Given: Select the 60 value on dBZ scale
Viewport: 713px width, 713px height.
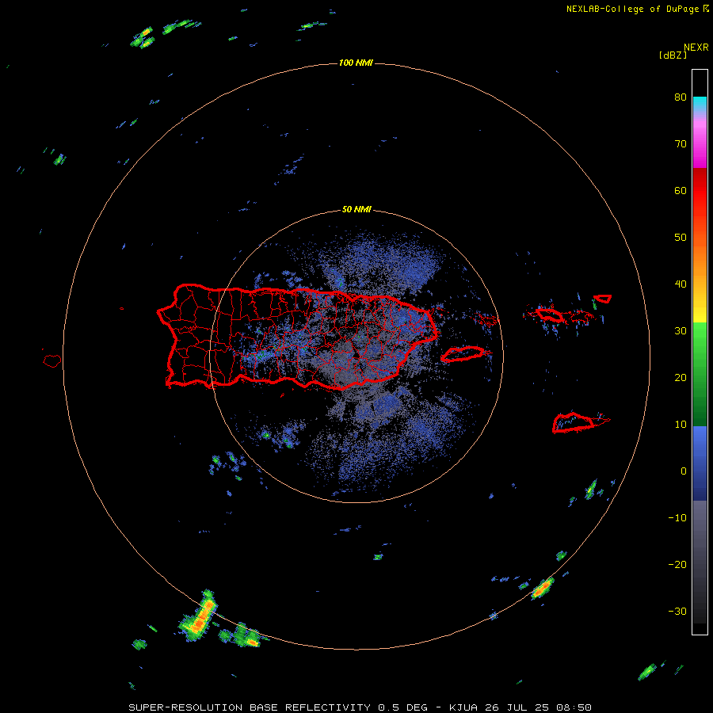Looking at the screenshot, I should (681, 190).
